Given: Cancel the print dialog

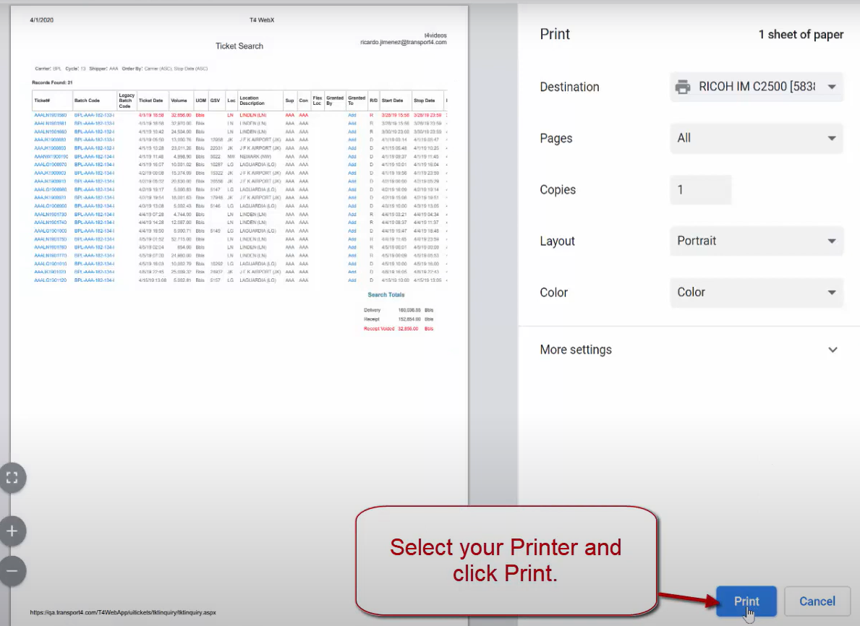Looking at the screenshot, I should pyautogui.click(x=817, y=601).
